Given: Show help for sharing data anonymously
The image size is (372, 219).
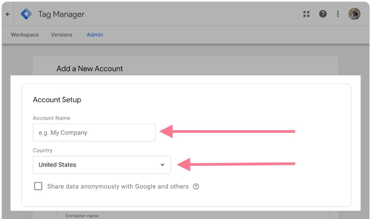Looking at the screenshot, I should click(196, 187).
